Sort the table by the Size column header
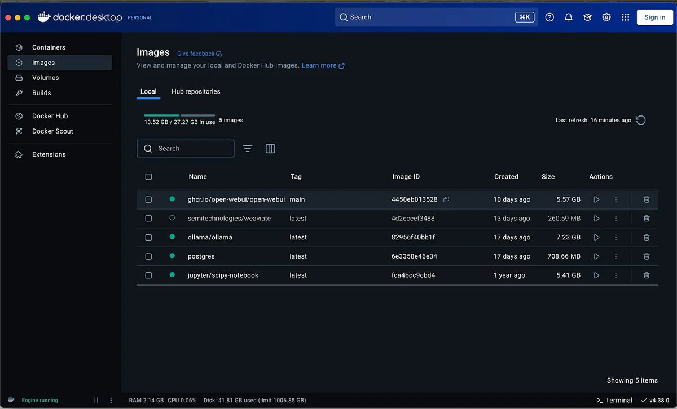 (x=548, y=177)
